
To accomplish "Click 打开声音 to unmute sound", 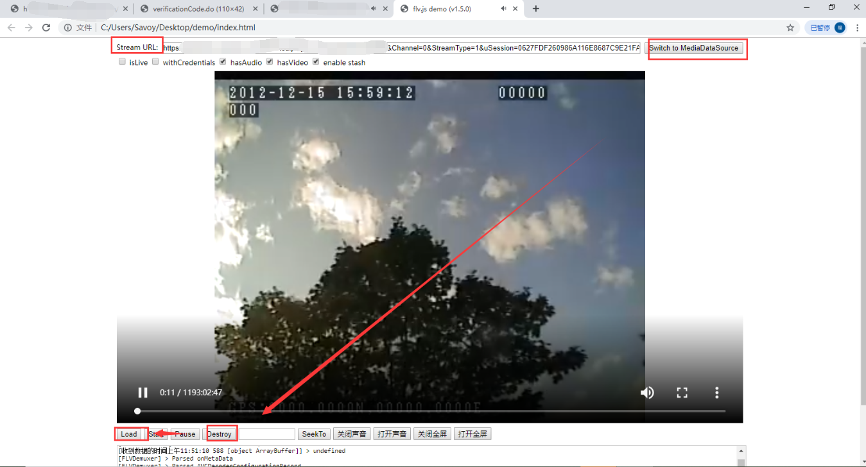I will click(392, 434).
